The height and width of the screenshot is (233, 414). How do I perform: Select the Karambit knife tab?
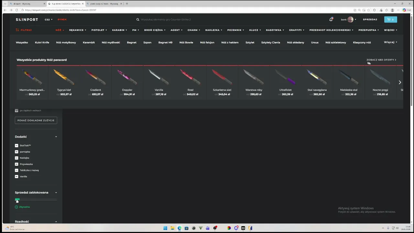pyautogui.click(x=89, y=42)
